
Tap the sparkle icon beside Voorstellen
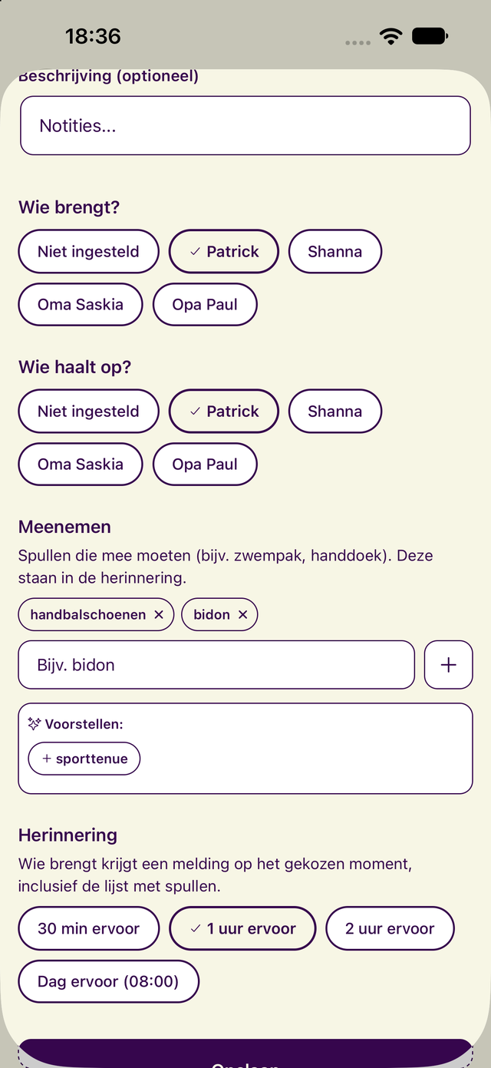34,723
